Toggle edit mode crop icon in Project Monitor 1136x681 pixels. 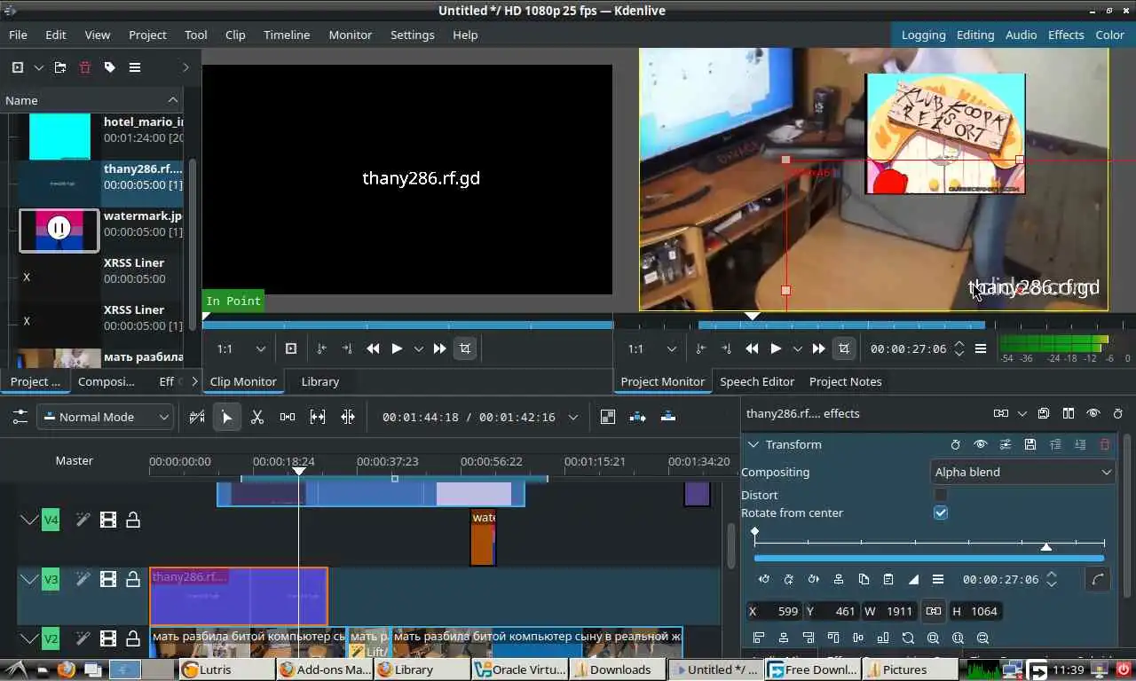coord(844,348)
